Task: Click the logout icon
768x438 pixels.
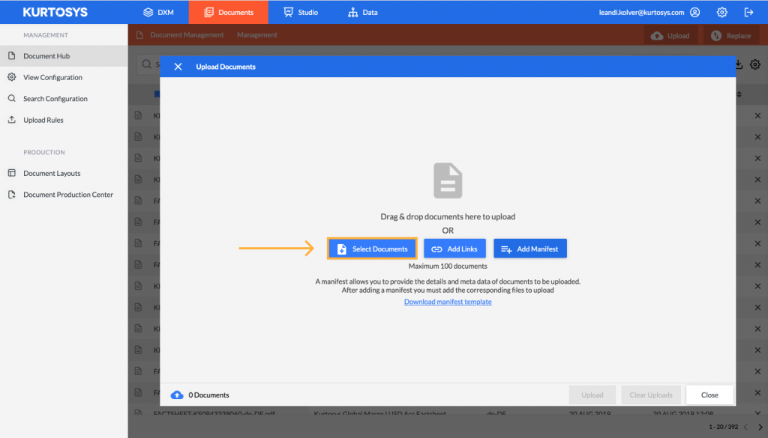Action: pyautogui.click(x=749, y=12)
